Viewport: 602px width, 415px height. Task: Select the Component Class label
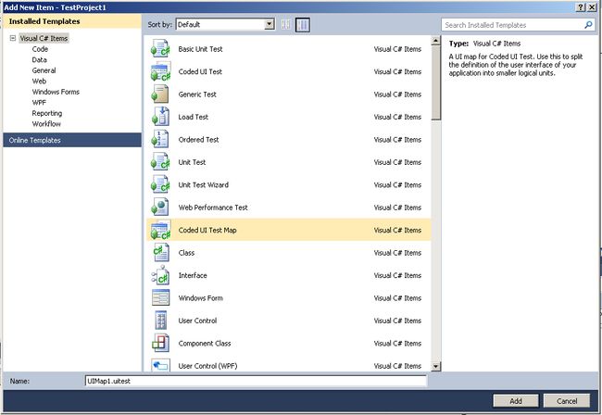click(x=205, y=344)
